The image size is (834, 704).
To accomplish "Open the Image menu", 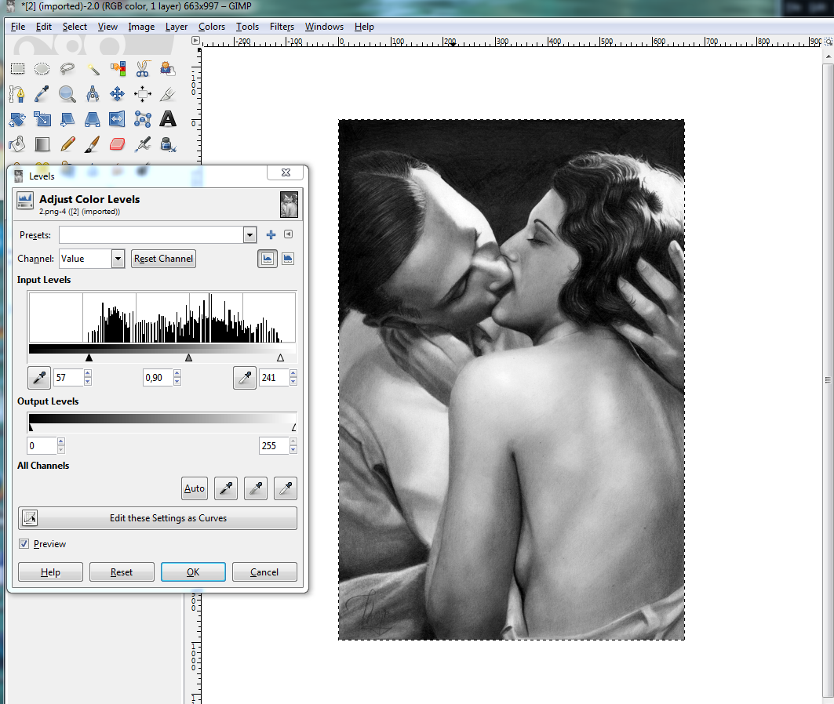I will click(141, 27).
